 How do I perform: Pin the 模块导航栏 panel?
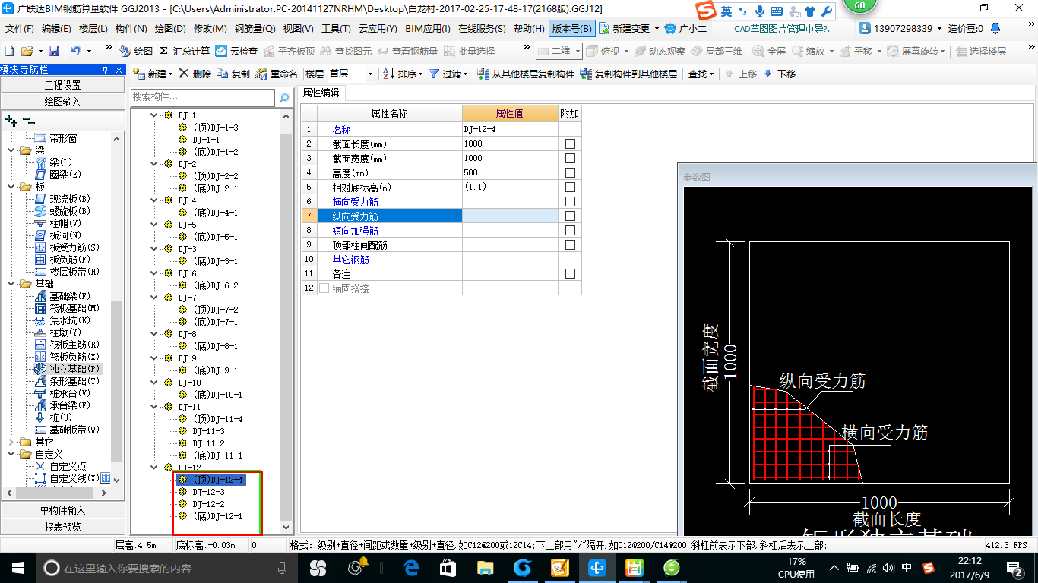point(106,70)
